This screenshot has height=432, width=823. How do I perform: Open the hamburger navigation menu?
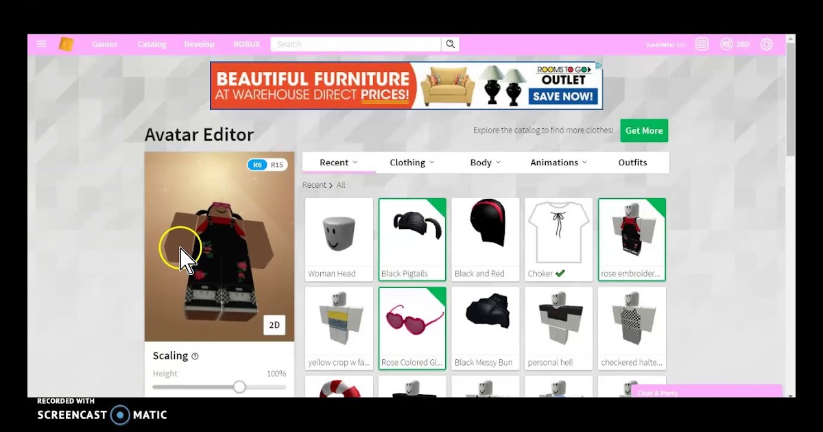(x=41, y=44)
